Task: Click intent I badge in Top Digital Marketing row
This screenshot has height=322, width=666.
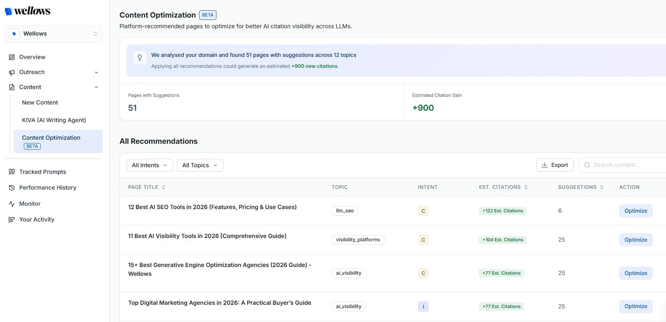Action: click(x=423, y=306)
